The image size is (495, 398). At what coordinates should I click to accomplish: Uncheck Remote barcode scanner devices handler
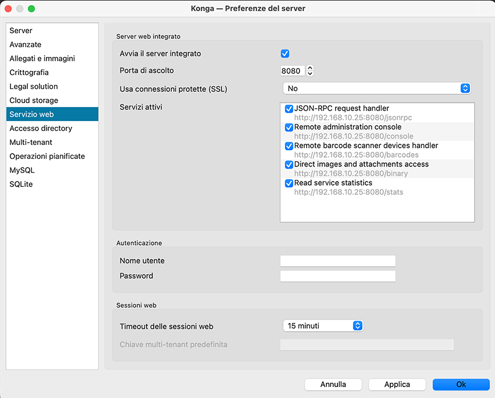coord(289,146)
